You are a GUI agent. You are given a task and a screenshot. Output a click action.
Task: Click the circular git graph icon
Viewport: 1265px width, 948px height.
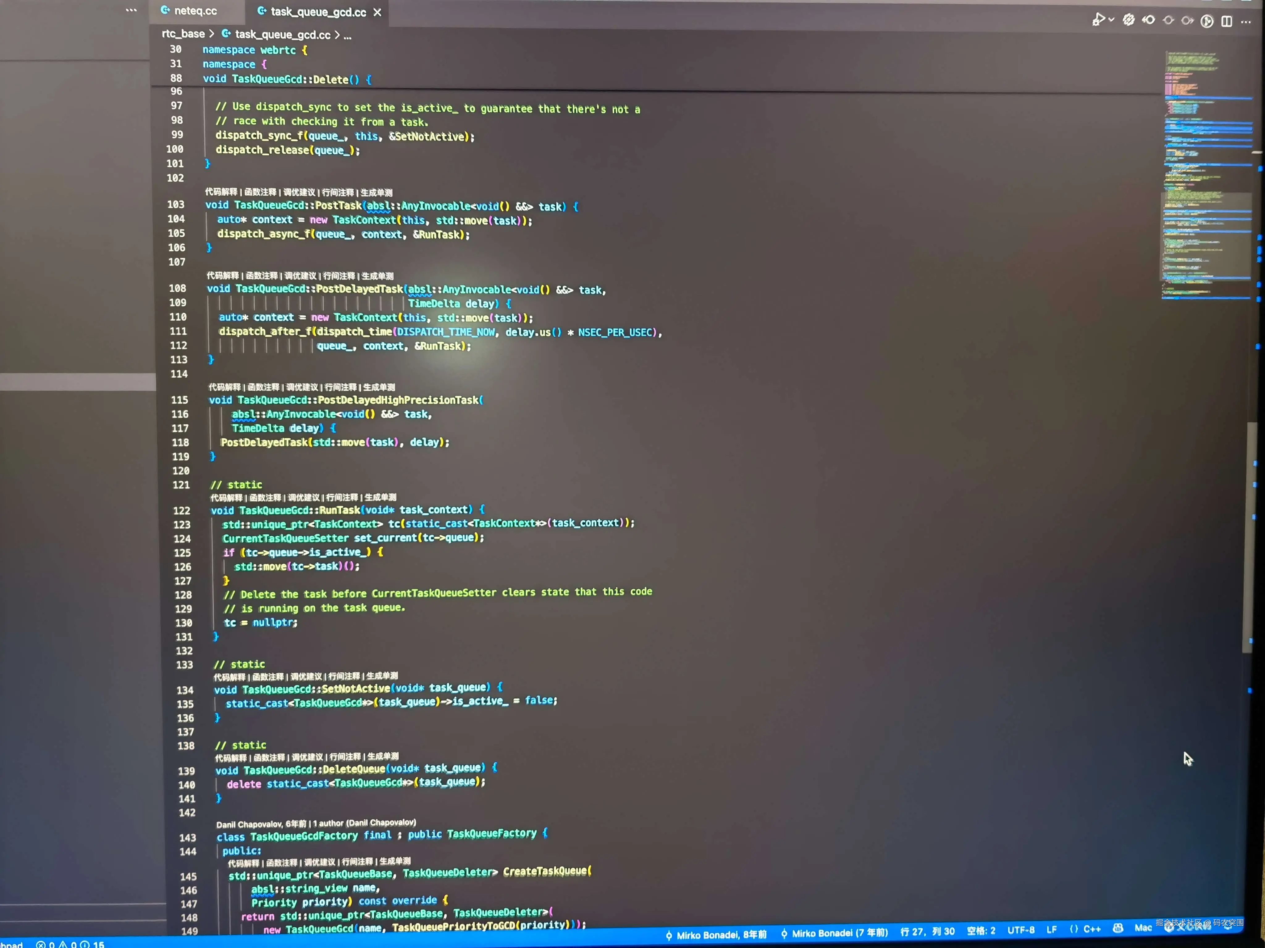click(x=1207, y=22)
